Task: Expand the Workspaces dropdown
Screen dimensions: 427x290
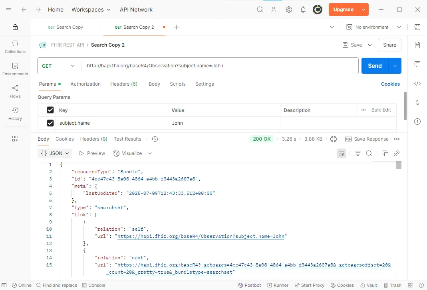Action: pyautogui.click(x=91, y=10)
